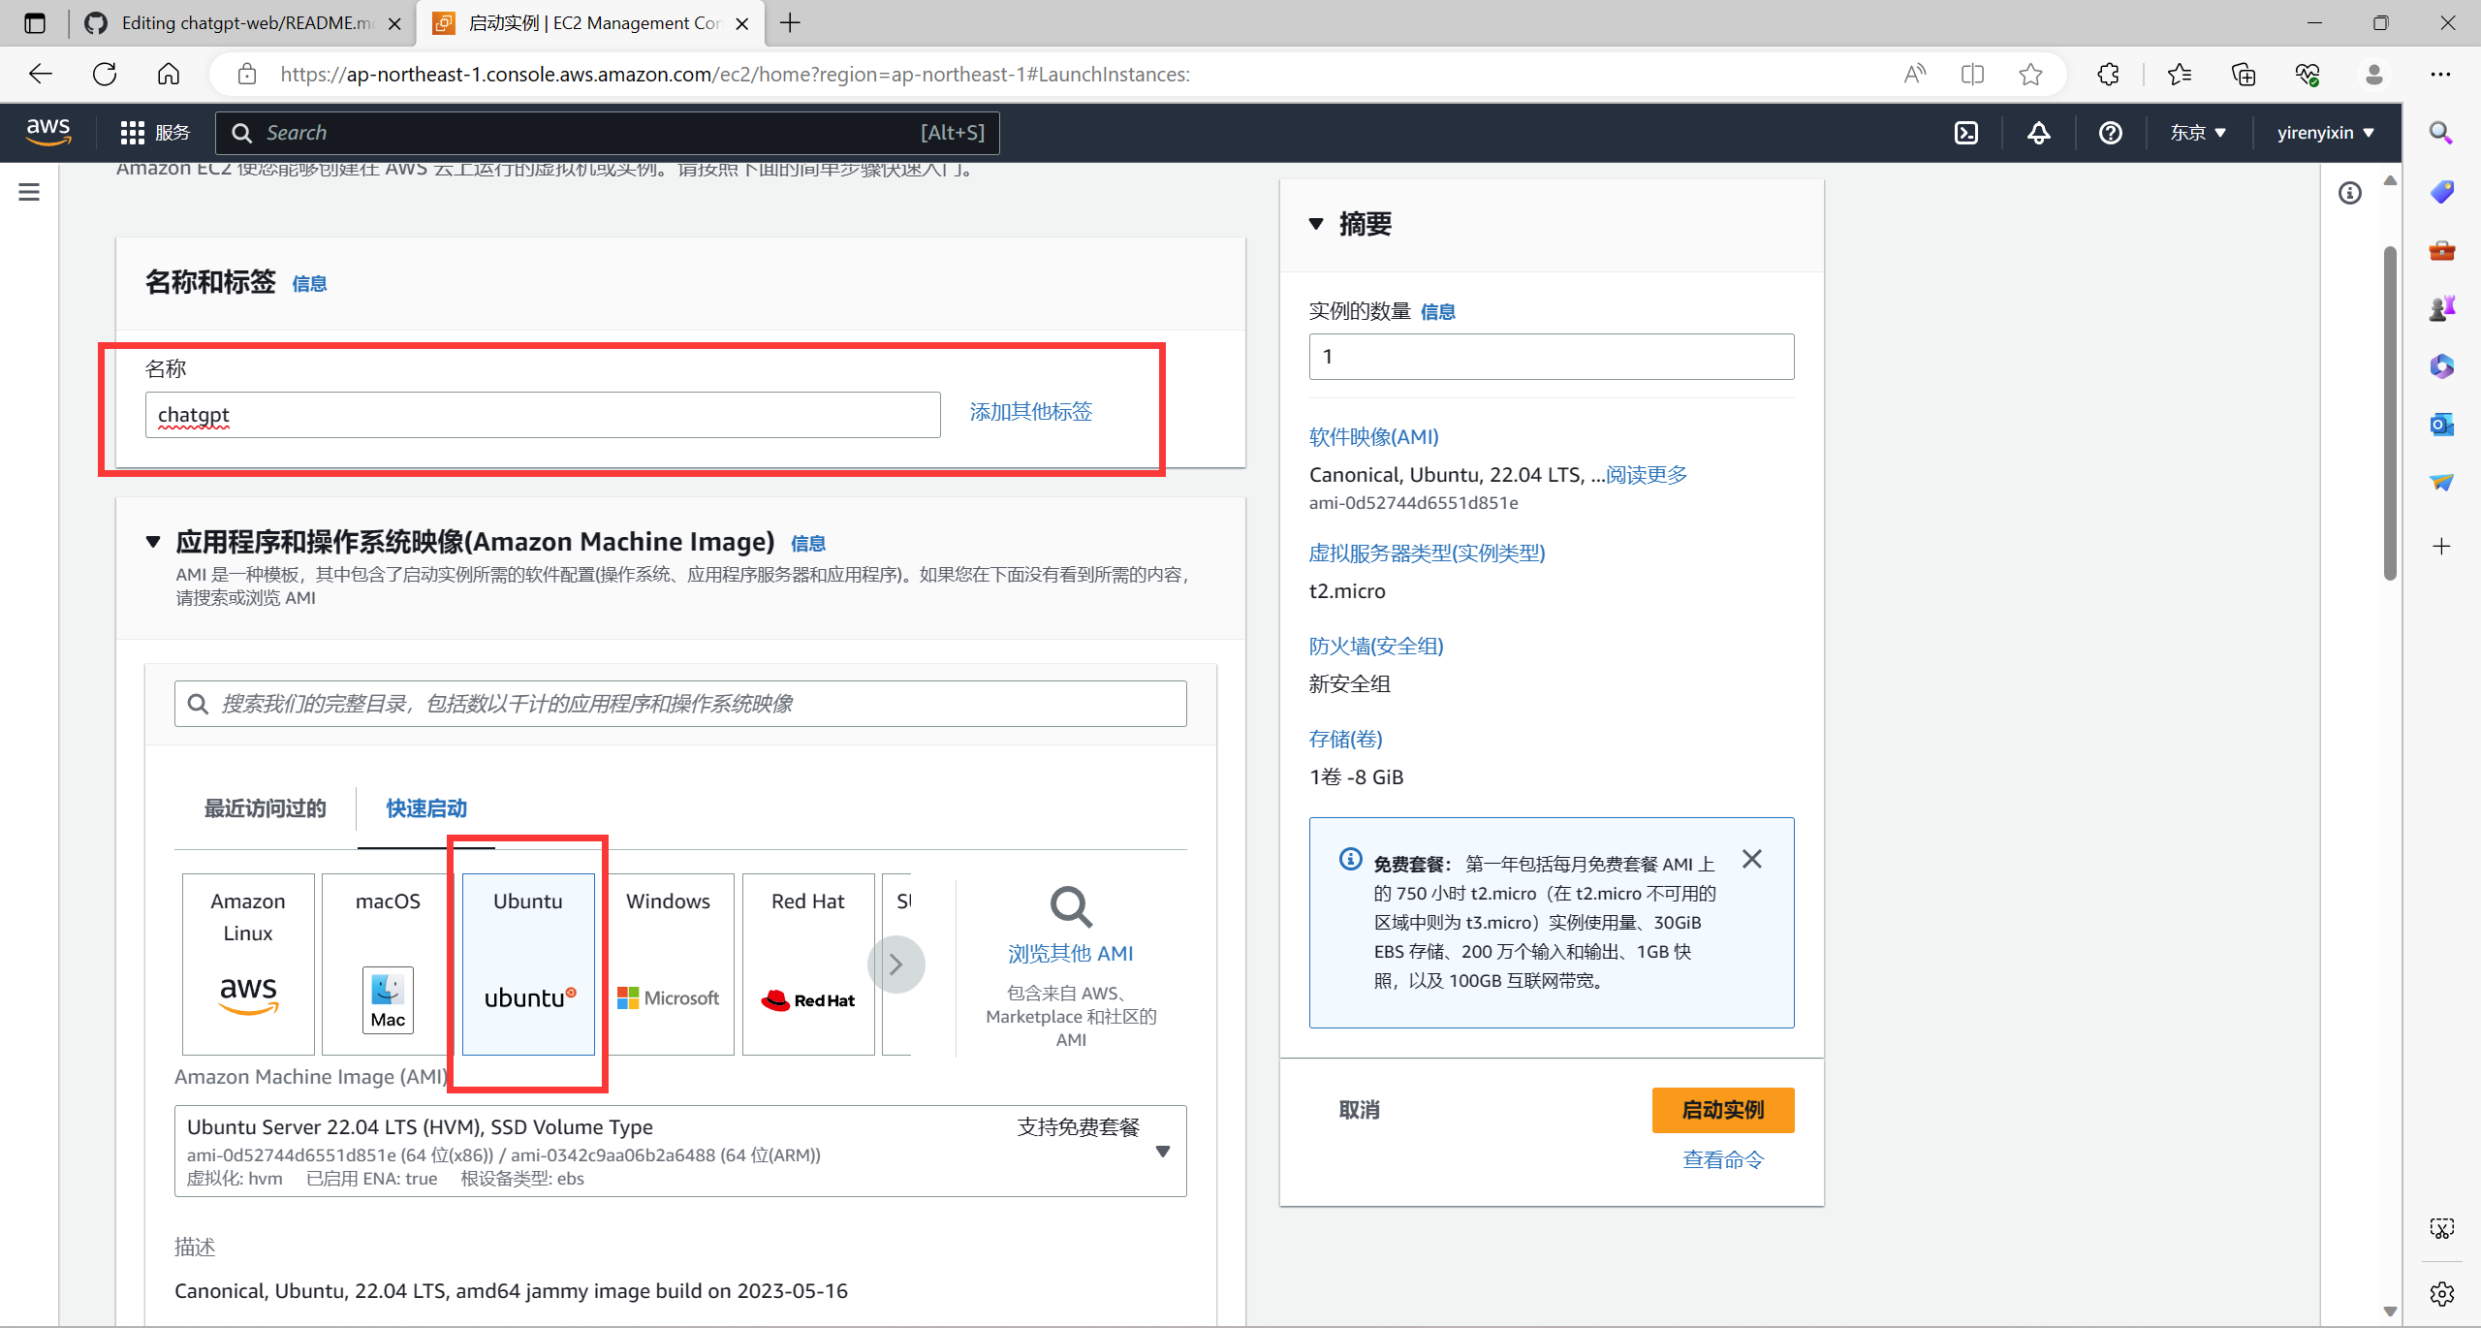Dismiss the 免费套餐 info notice
Screen dimensions: 2481x1328
tap(1751, 859)
